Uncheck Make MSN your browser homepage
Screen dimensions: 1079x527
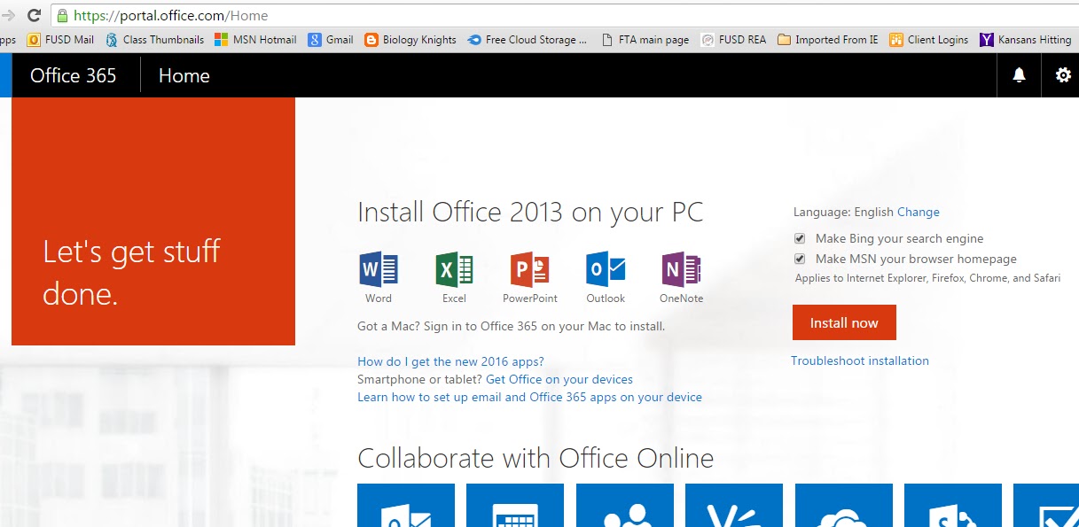[799, 258]
